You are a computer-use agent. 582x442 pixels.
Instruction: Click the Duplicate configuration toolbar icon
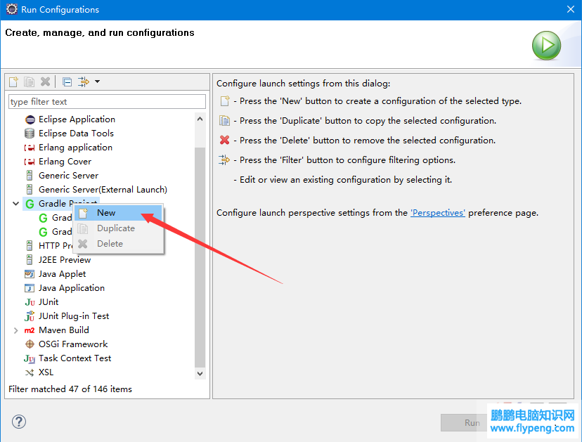coord(30,82)
